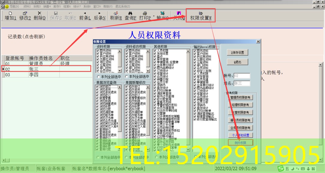
Task: Open the 销售 menu
Action: click(x=47, y=6)
